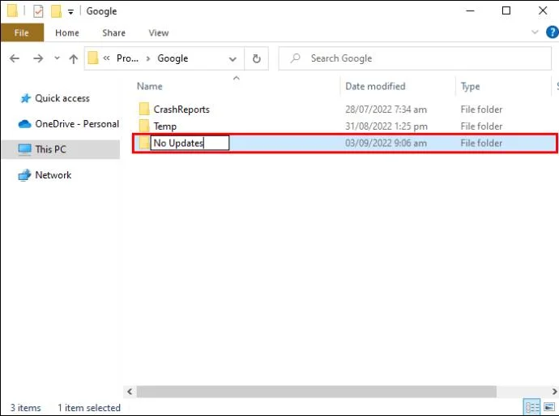Click the CrashReports folder icon

click(x=144, y=109)
